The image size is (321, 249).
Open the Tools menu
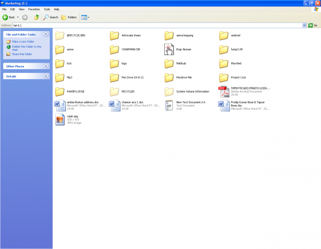point(47,9)
